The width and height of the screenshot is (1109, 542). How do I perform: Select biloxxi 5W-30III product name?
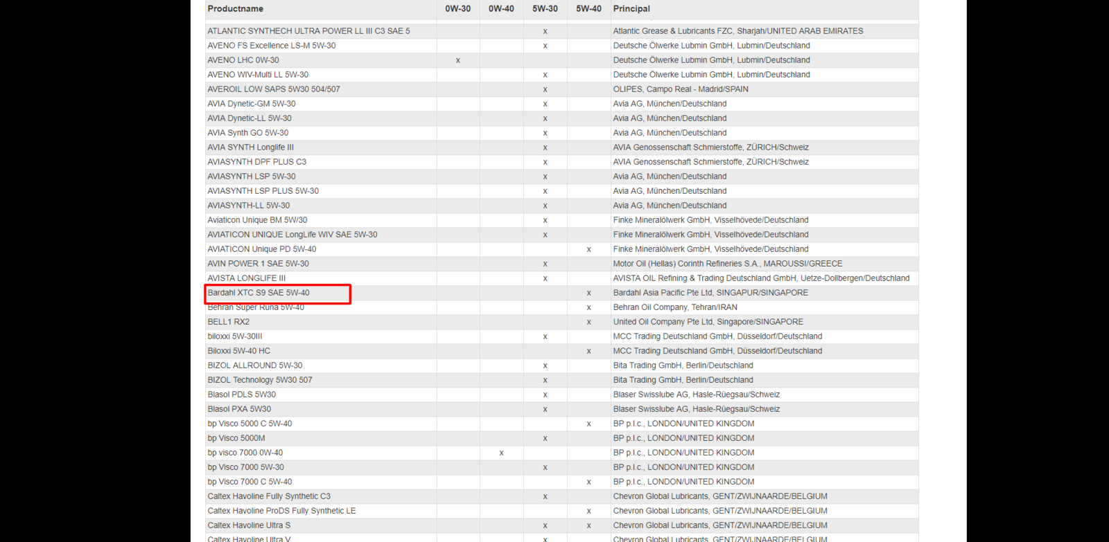235,336
